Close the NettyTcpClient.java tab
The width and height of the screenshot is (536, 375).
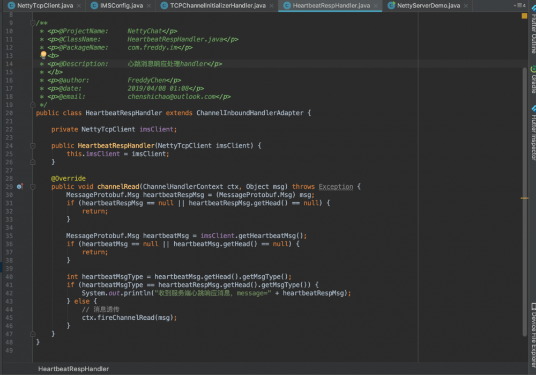coord(78,6)
